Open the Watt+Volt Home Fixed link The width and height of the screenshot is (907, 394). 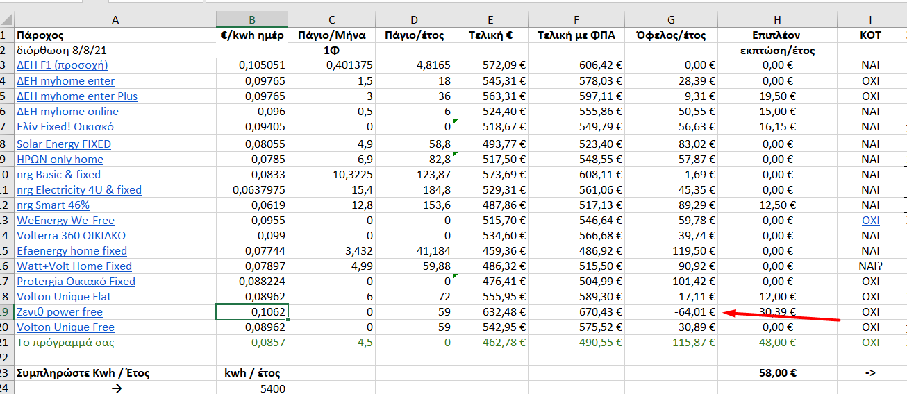tap(74, 266)
